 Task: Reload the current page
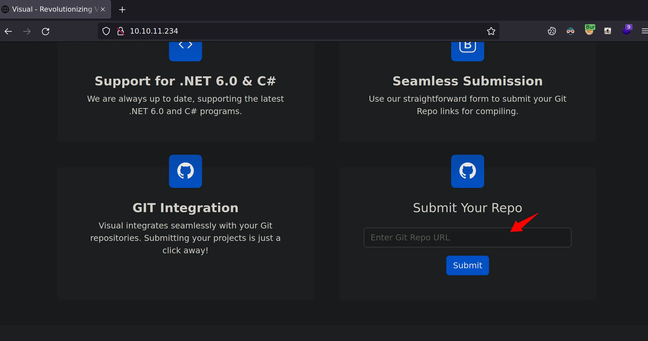[x=45, y=31]
